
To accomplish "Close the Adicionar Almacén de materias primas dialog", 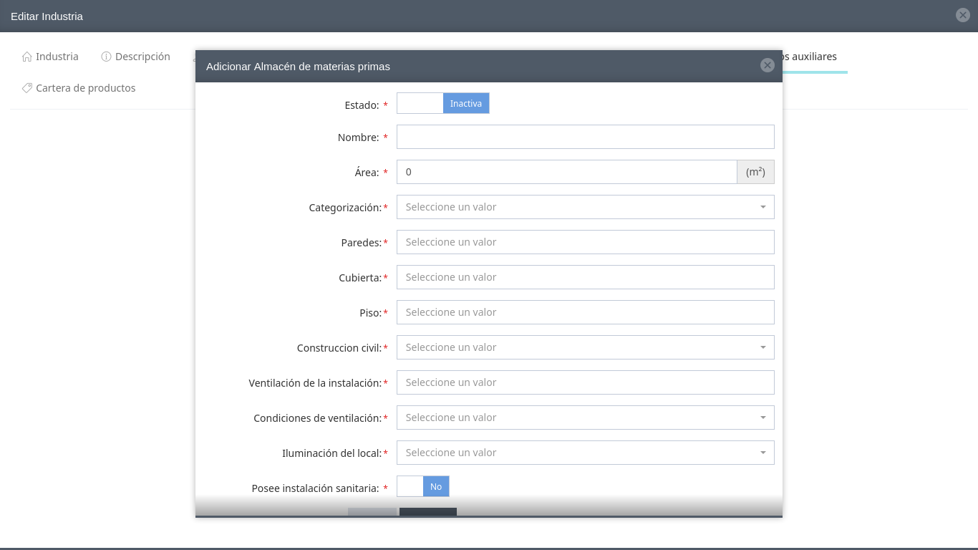I will coord(768,66).
